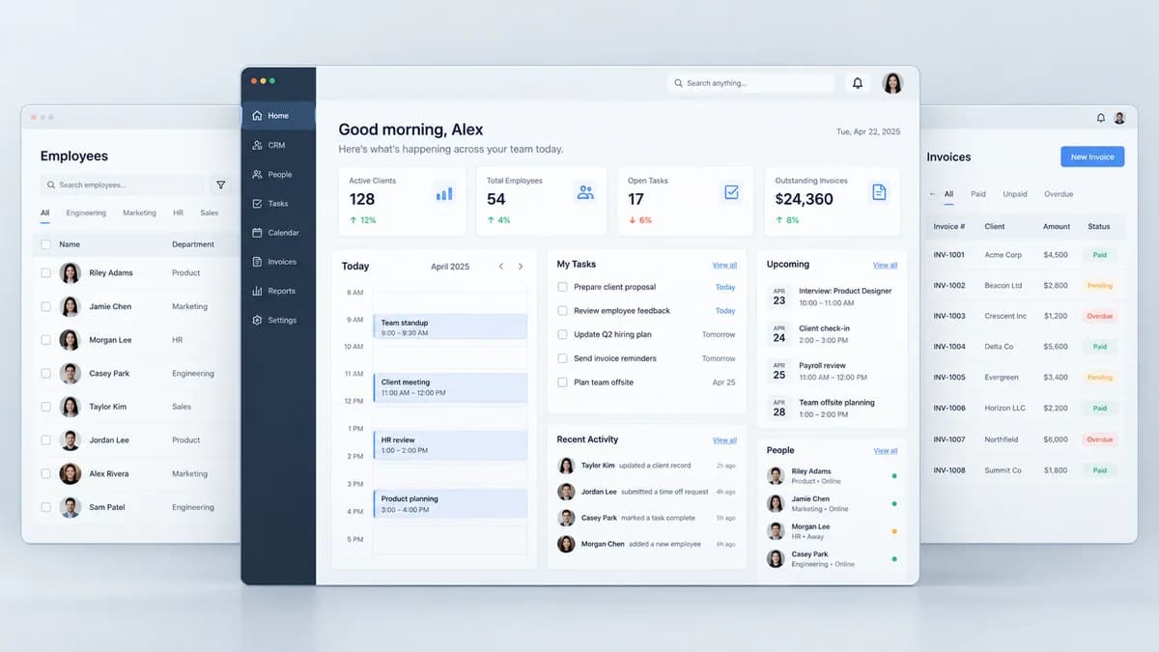Click the CRM icon in sidebar

click(x=257, y=145)
